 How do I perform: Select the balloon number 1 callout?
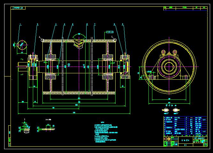[20, 24]
